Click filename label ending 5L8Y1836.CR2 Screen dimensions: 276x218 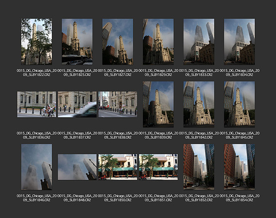pos(37,135)
